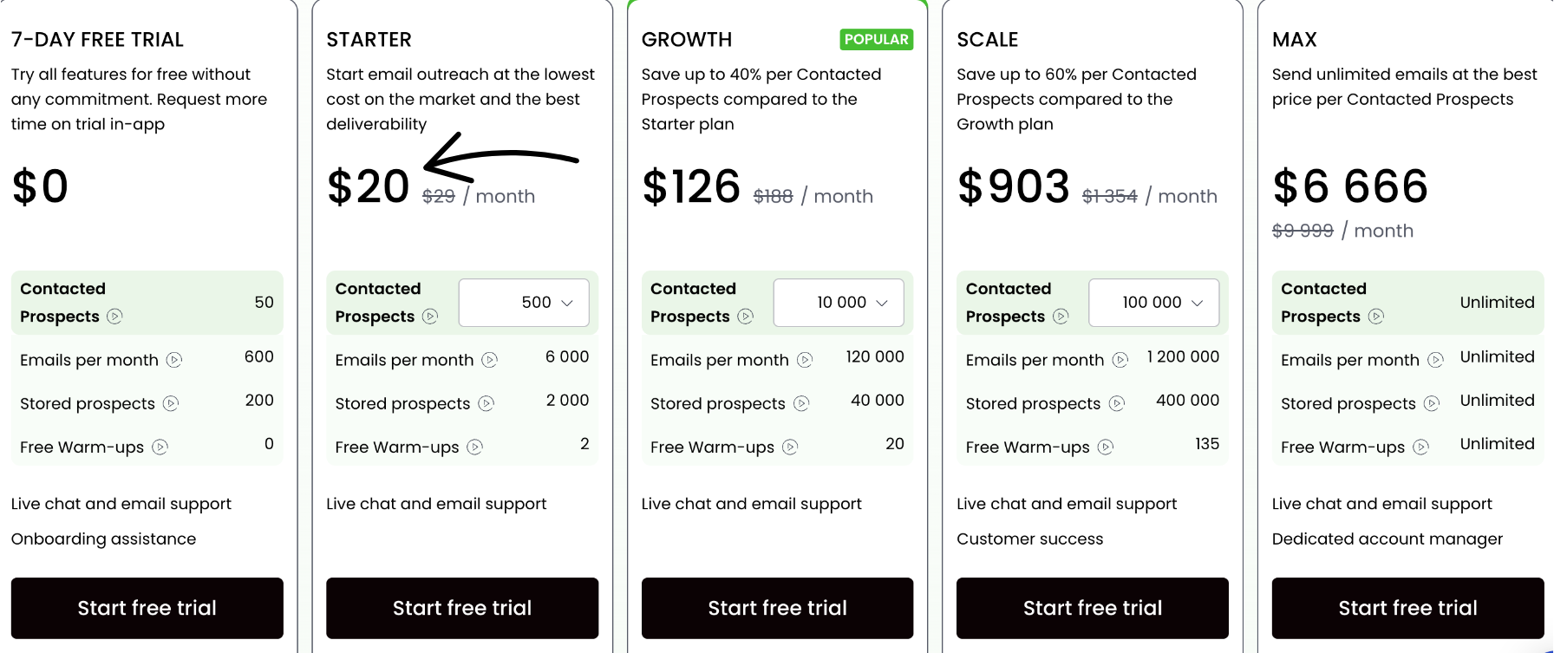The height and width of the screenshot is (653, 1554).
Task: Start free trial on the 7-Day Free Trial plan
Action: (x=147, y=608)
